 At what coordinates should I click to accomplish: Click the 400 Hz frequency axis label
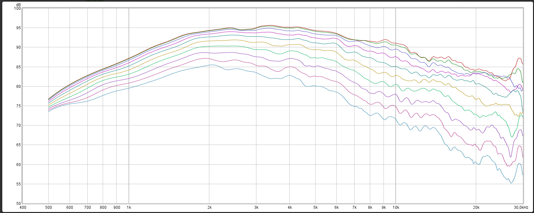23,207
